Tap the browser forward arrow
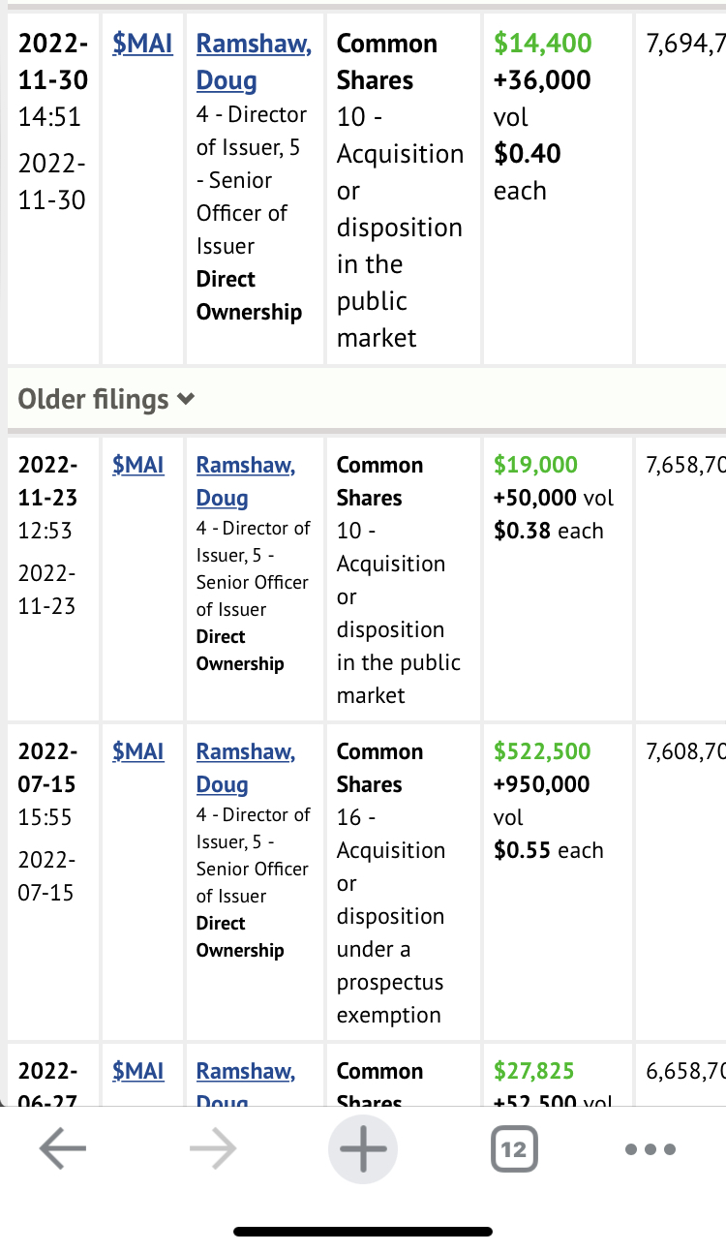 point(213,1149)
